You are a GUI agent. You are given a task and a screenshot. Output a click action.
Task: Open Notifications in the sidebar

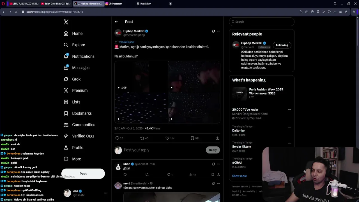tap(79, 56)
